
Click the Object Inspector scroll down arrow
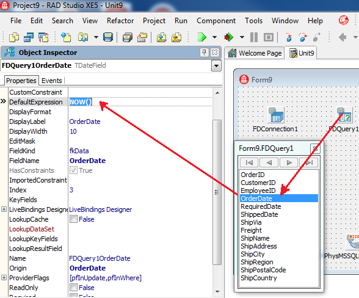[x=217, y=292]
